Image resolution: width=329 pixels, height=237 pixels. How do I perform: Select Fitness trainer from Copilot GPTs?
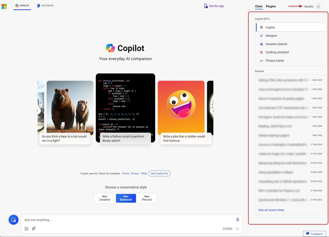291,60
